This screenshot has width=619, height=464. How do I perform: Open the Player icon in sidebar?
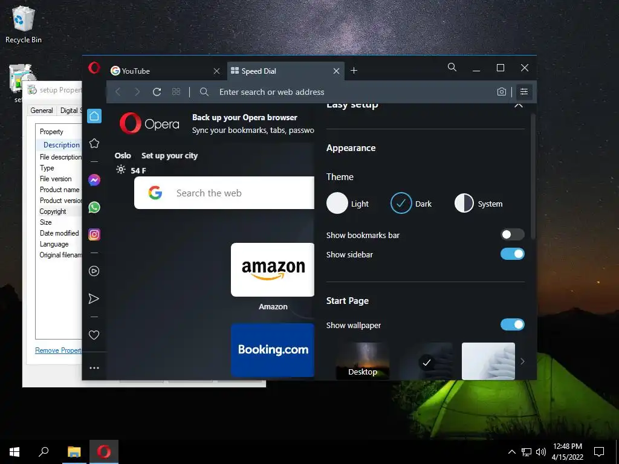pos(94,271)
